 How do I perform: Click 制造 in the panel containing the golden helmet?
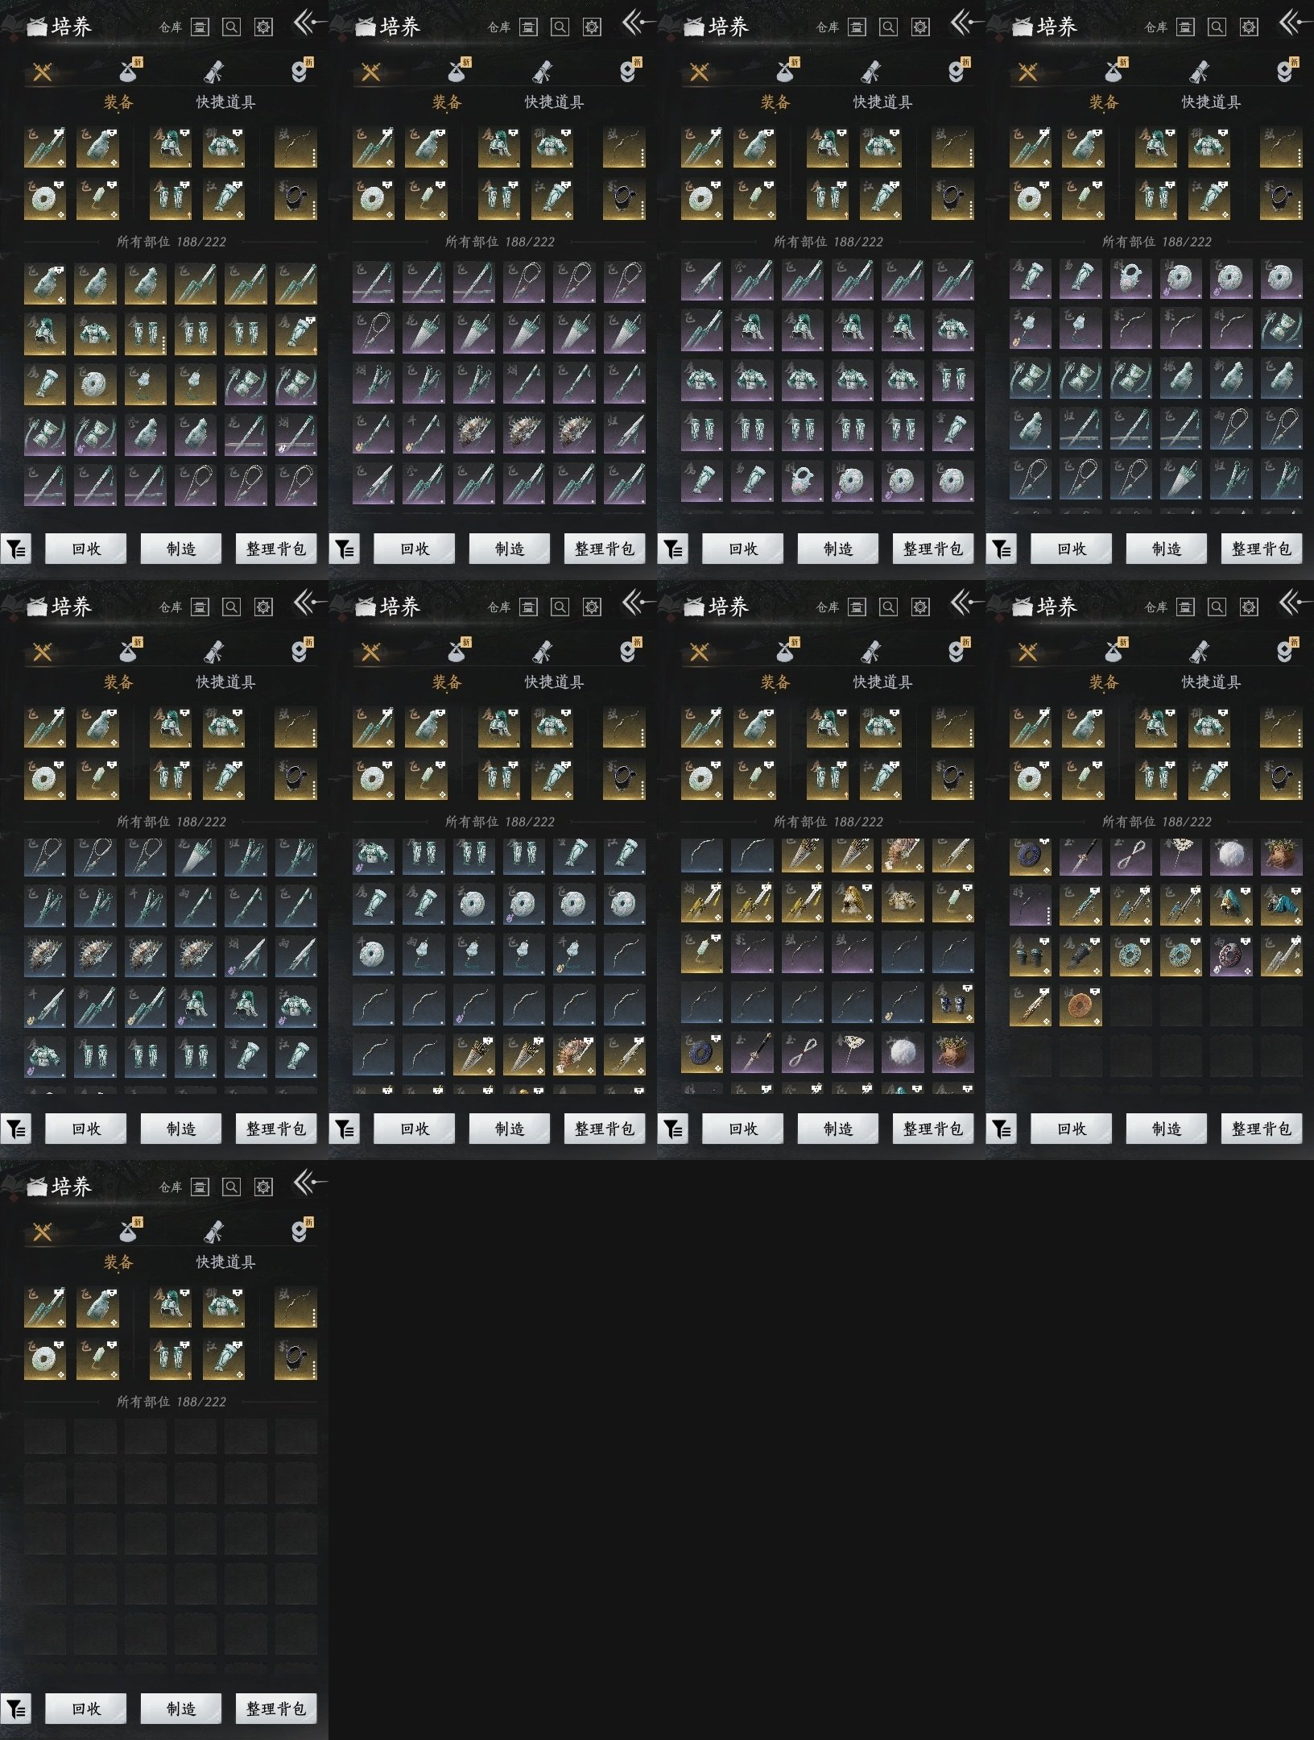pyautogui.click(x=838, y=1129)
